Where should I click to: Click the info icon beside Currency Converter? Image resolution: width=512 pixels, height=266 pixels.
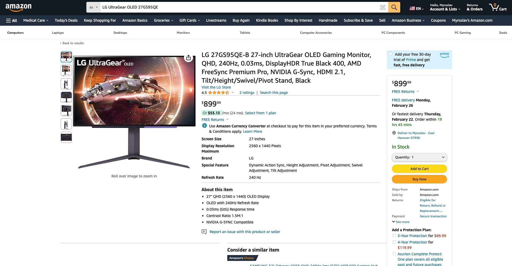[x=205, y=126]
